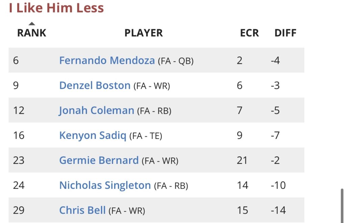Click the Germie Bernard link
The image size is (346, 223).
click(99, 160)
